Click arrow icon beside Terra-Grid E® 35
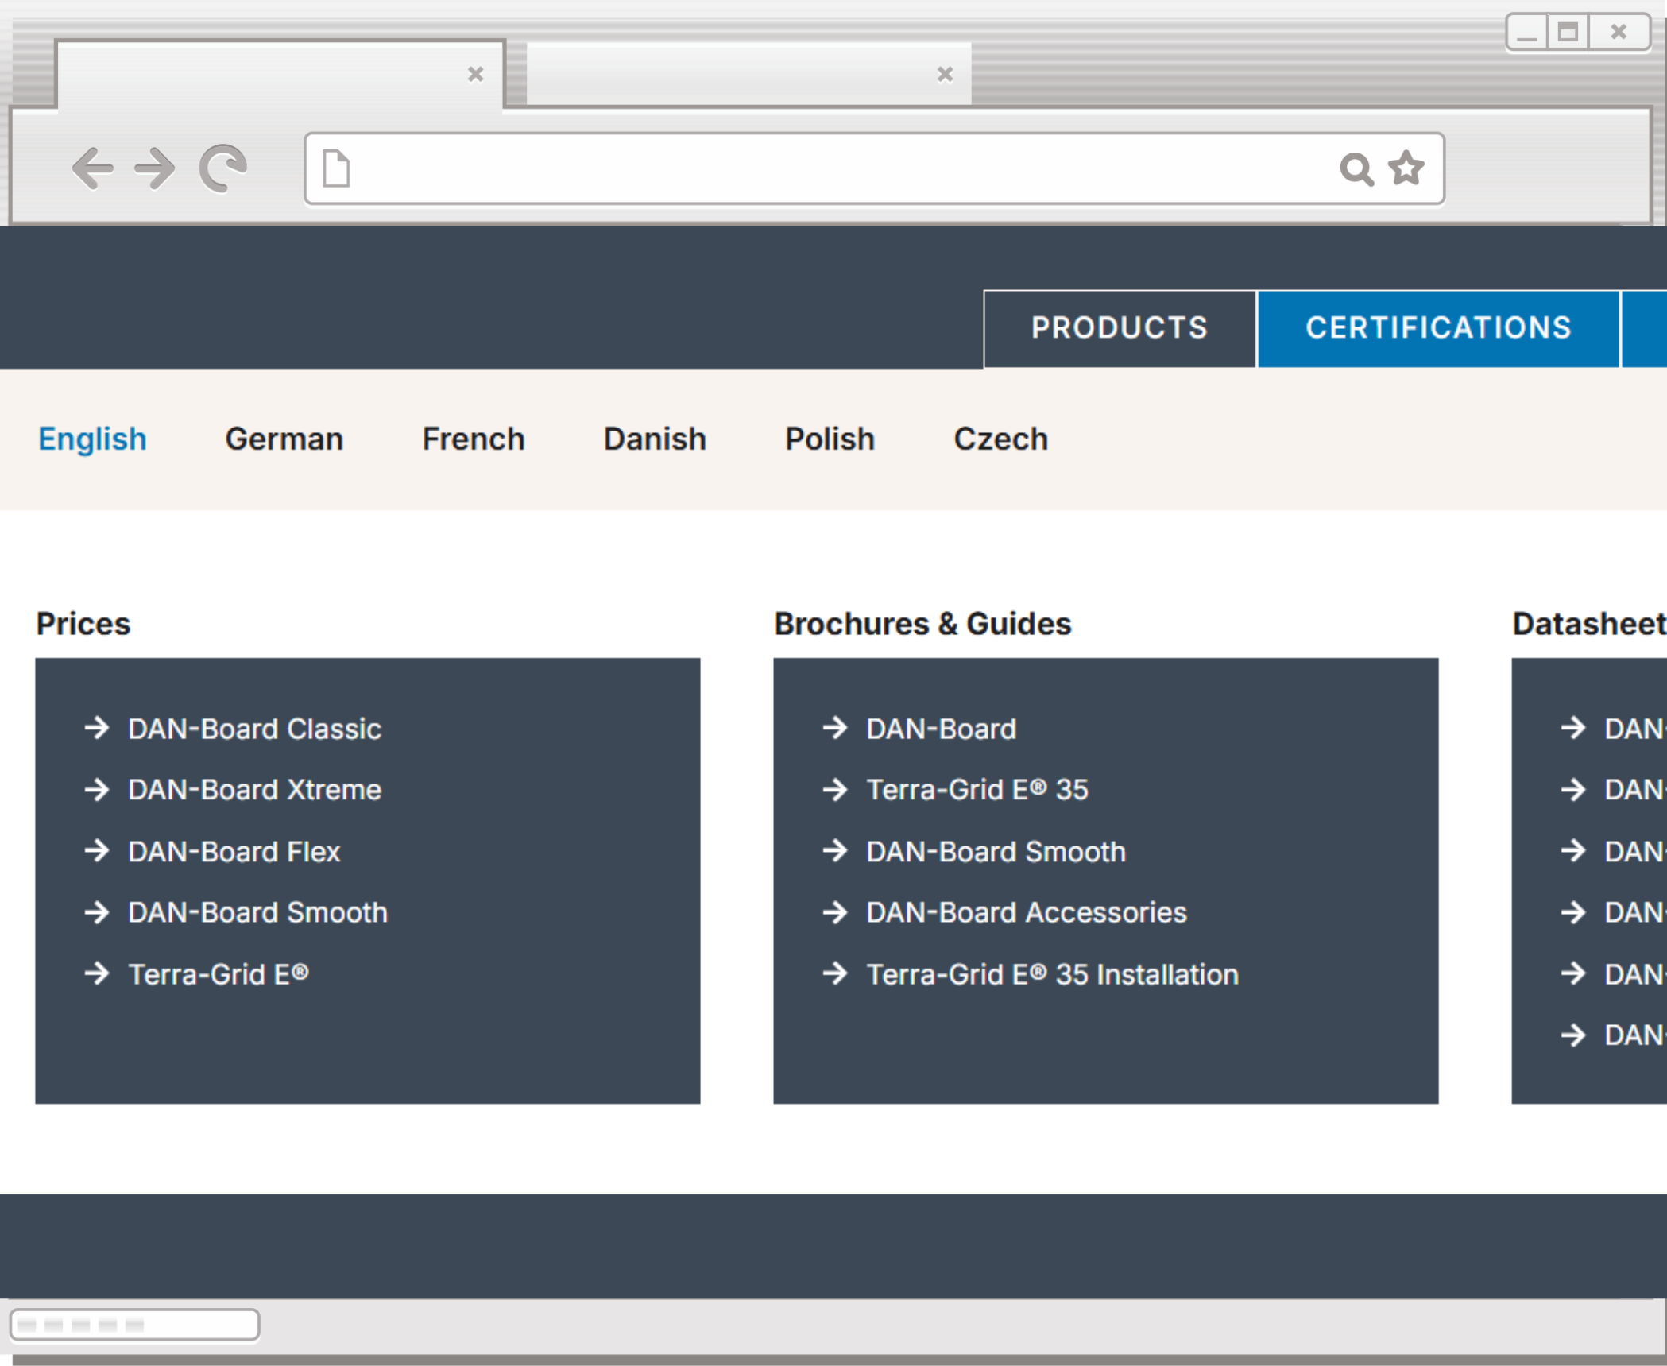The image size is (1667, 1366). (835, 789)
